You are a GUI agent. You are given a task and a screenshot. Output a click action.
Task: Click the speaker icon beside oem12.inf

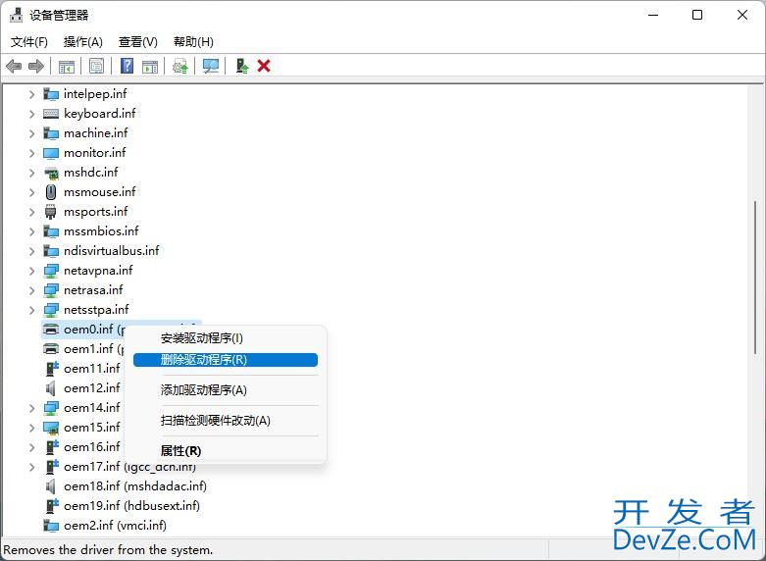50,388
